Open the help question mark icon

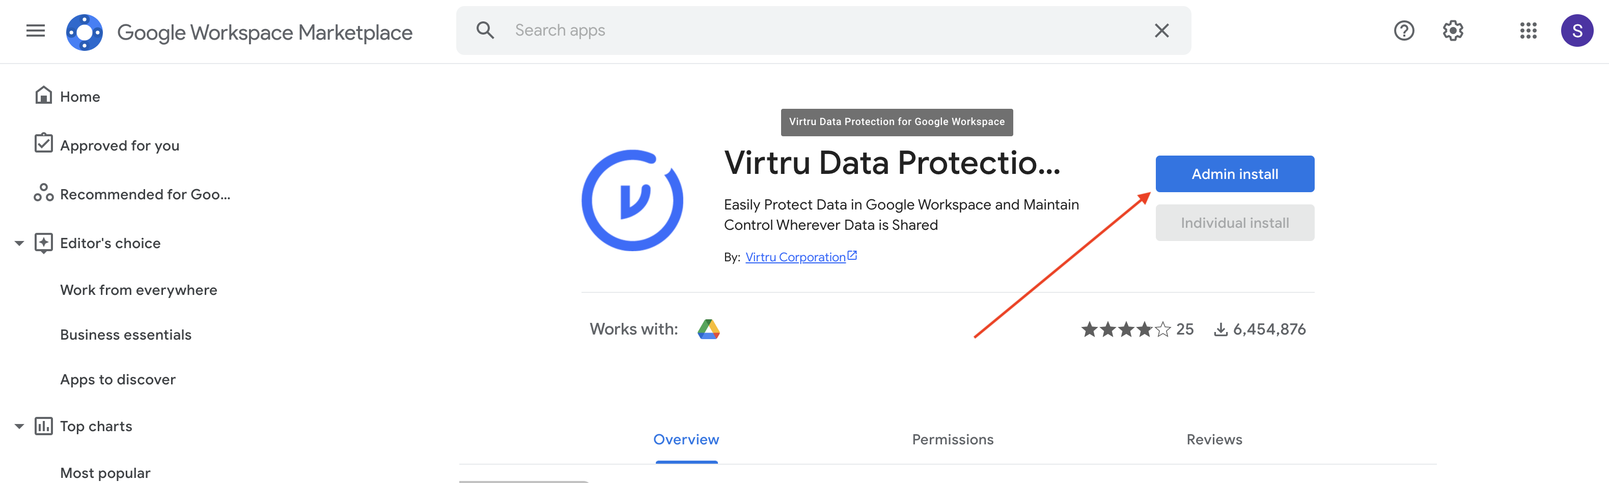coord(1403,31)
